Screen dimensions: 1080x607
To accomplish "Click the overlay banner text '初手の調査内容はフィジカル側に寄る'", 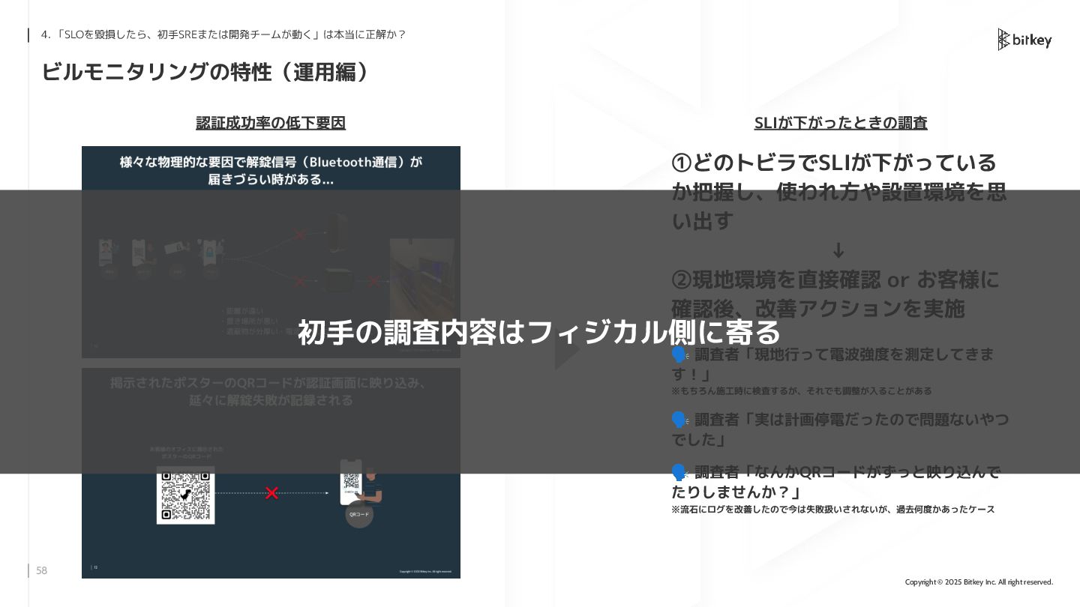I will pos(539,332).
